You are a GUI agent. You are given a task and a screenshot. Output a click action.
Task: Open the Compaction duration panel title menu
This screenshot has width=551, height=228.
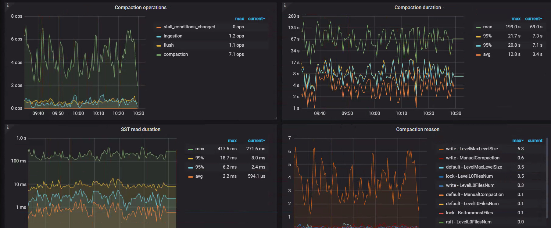point(417,7)
